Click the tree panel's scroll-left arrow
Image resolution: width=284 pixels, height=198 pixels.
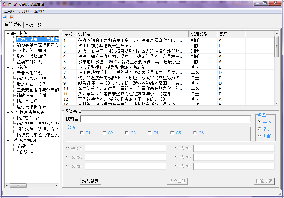pos(7,186)
